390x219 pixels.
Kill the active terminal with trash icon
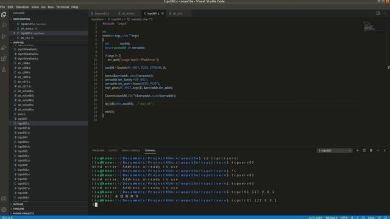(371, 150)
